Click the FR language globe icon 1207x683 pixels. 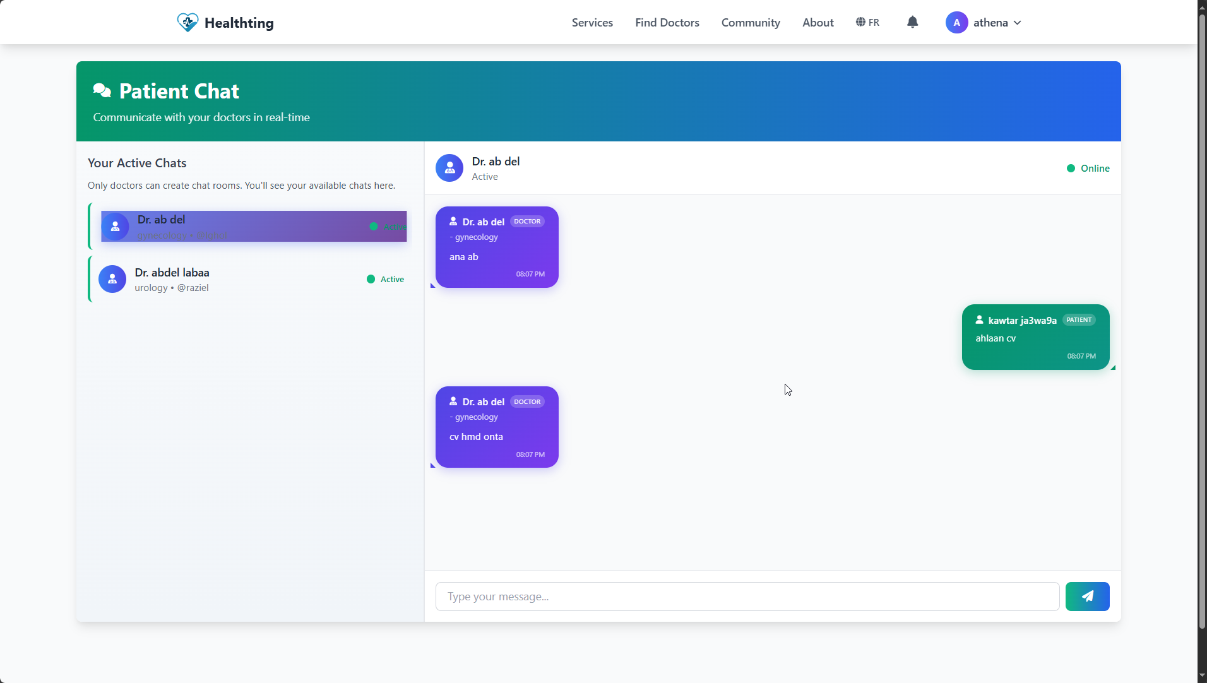point(860,22)
